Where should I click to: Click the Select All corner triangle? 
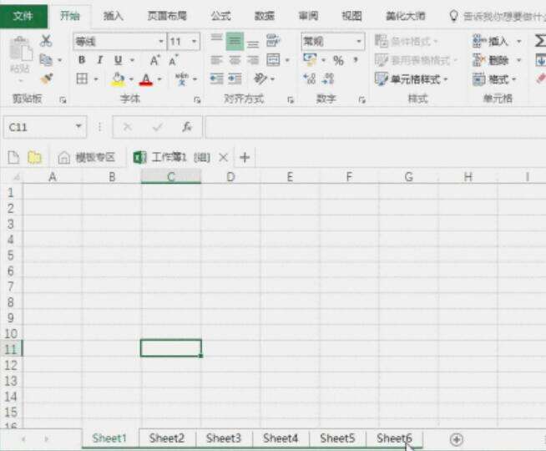pyautogui.click(x=16, y=177)
